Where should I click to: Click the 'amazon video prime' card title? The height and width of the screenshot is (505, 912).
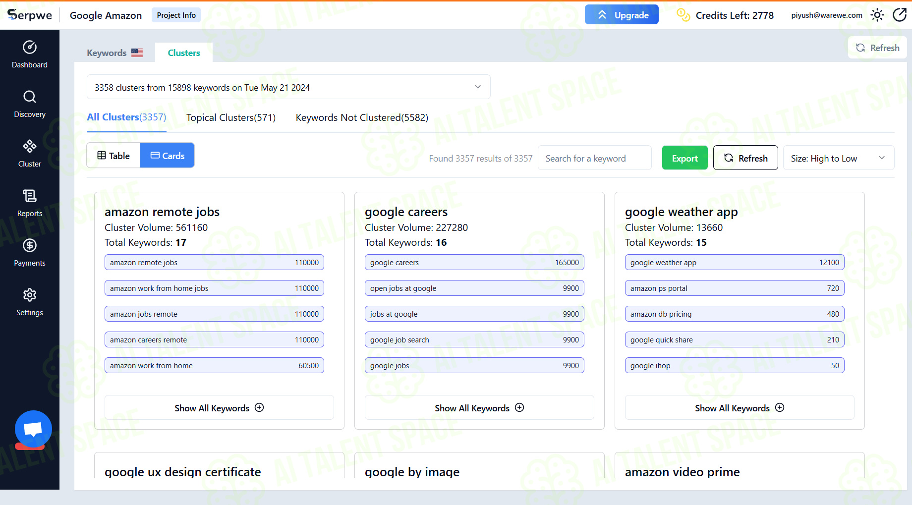click(683, 471)
